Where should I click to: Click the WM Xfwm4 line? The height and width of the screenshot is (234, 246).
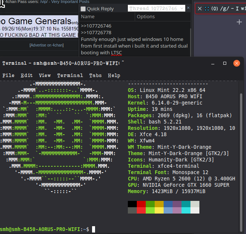(141, 141)
